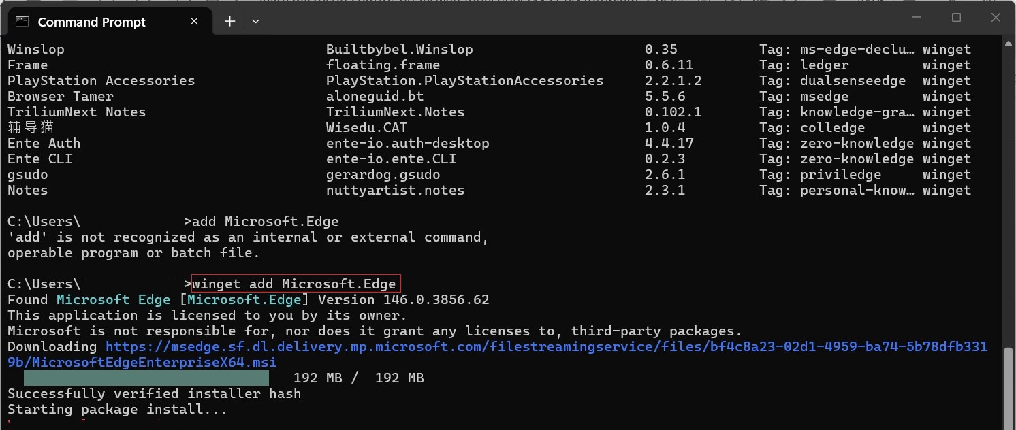The height and width of the screenshot is (430, 1016).
Task: Select the 'Builtbybel.Winslop' package ID
Action: (x=400, y=50)
